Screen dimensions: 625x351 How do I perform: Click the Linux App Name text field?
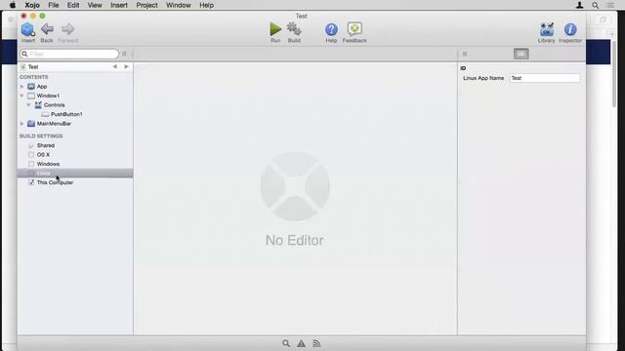pyautogui.click(x=545, y=78)
